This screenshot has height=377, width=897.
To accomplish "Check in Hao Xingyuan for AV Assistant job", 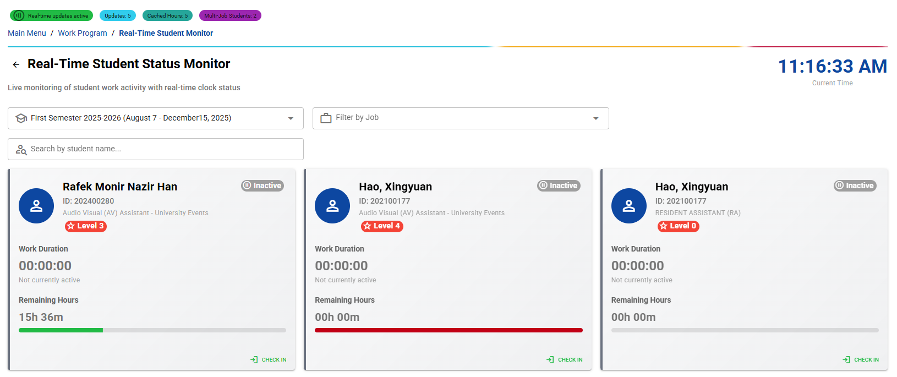I will click(565, 359).
